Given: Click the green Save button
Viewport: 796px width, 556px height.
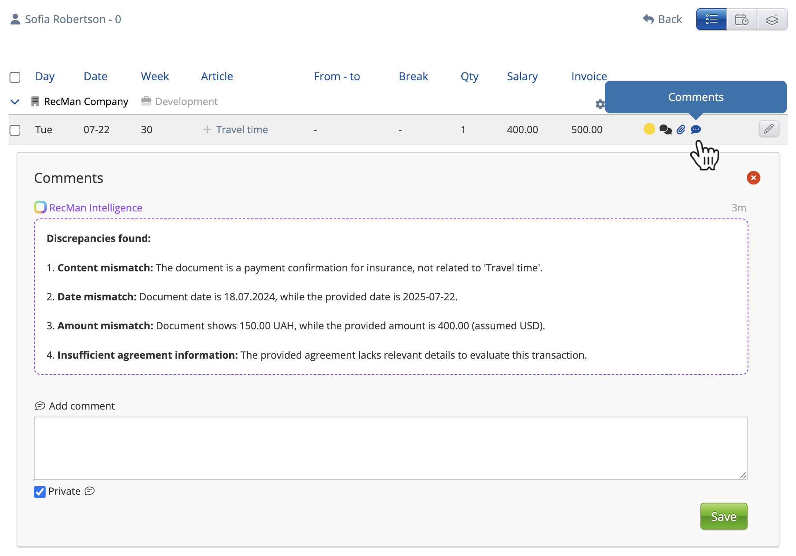Looking at the screenshot, I should coord(724,516).
